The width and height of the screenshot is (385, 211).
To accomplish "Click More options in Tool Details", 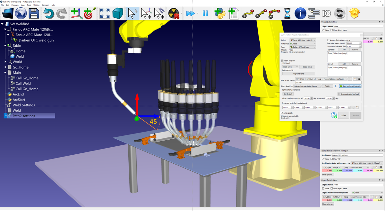I will click(x=328, y=175).
